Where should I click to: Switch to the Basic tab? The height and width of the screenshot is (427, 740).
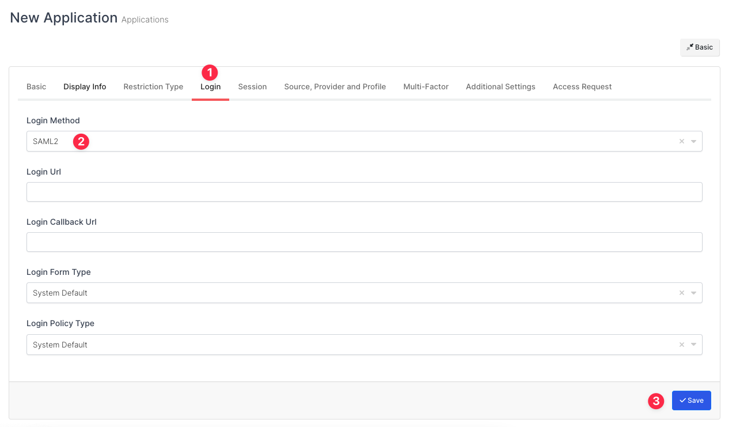[x=36, y=86]
